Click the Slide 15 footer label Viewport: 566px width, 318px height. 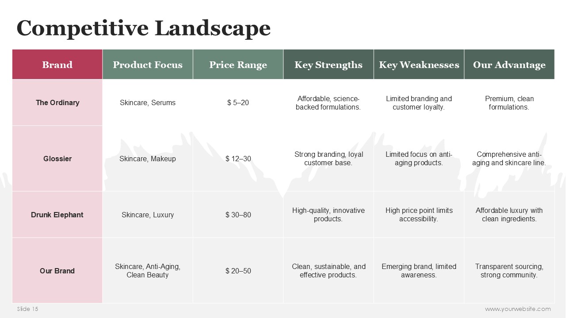coord(28,309)
